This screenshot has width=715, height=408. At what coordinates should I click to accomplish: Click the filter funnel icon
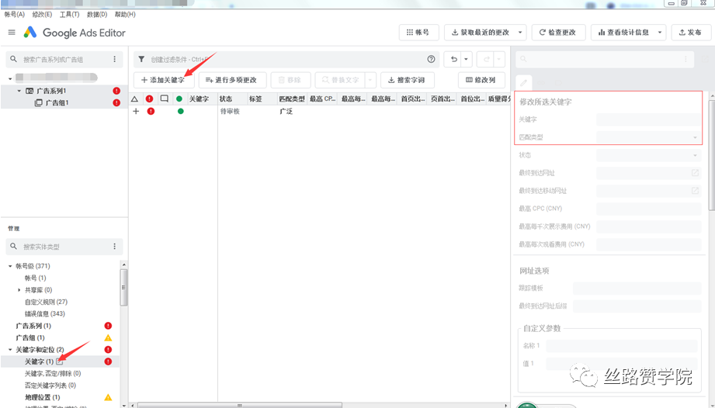(141, 59)
